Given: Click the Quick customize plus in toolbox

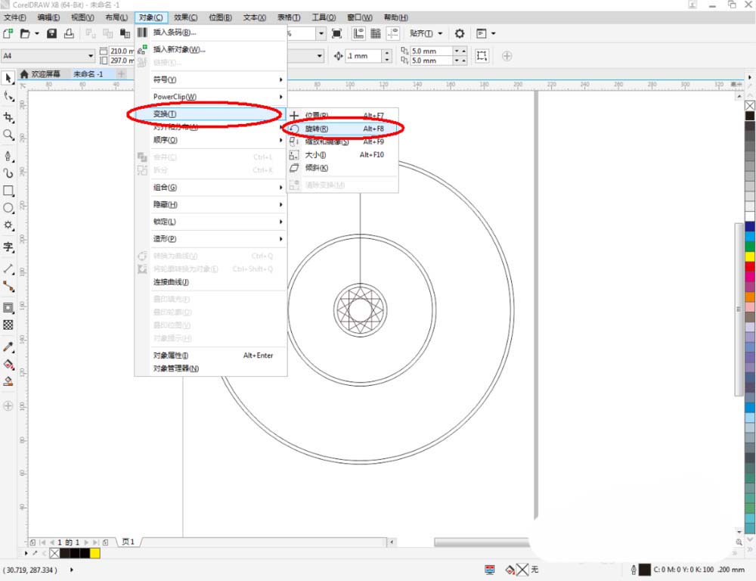Looking at the screenshot, I should 8,405.
